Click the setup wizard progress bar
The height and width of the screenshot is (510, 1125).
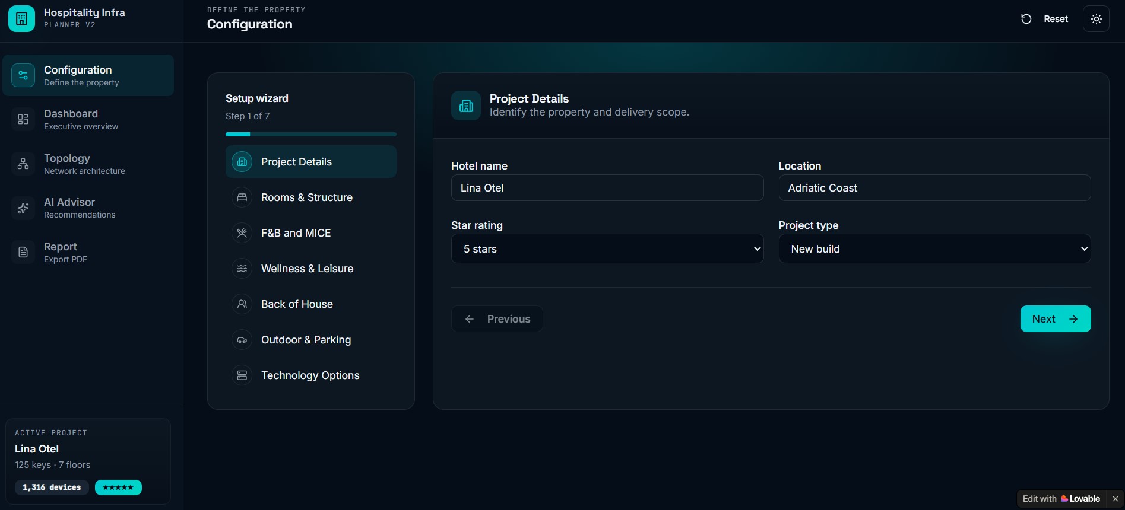click(311, 135)
